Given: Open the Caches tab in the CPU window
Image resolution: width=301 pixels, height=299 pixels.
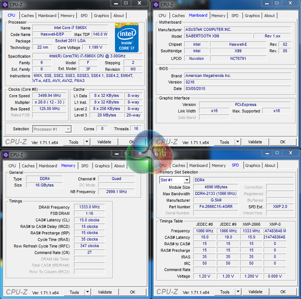Looking at the screenshot, I should pos(28,16).
